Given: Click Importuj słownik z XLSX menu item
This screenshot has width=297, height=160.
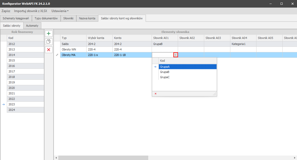Looking at the screenshot, I should click(31, 11).
